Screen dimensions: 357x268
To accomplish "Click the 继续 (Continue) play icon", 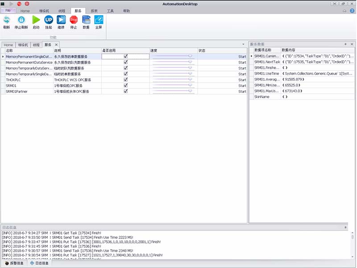I will [61, 21].
